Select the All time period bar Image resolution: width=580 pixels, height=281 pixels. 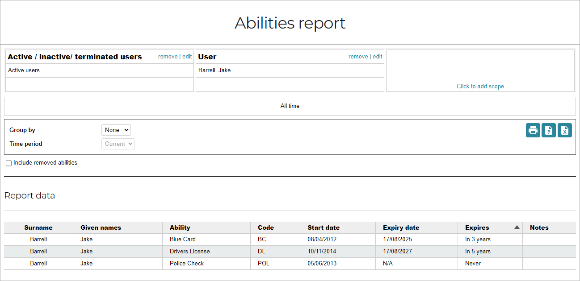[290, 106]
